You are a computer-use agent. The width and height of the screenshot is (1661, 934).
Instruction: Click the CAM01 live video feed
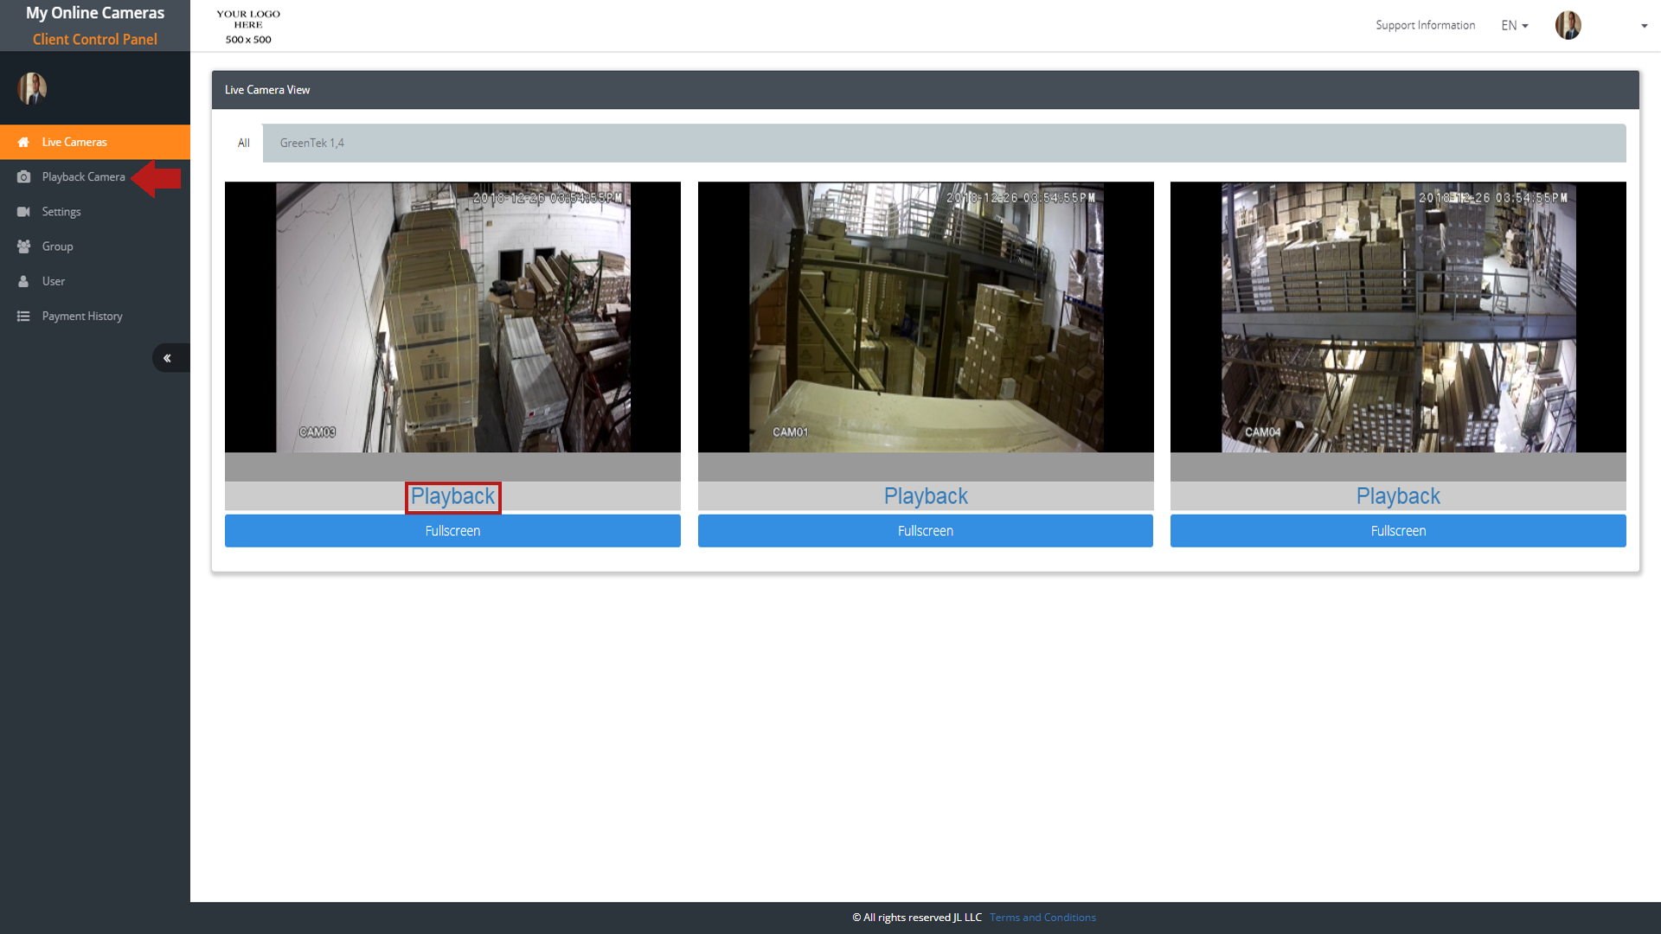925,317
